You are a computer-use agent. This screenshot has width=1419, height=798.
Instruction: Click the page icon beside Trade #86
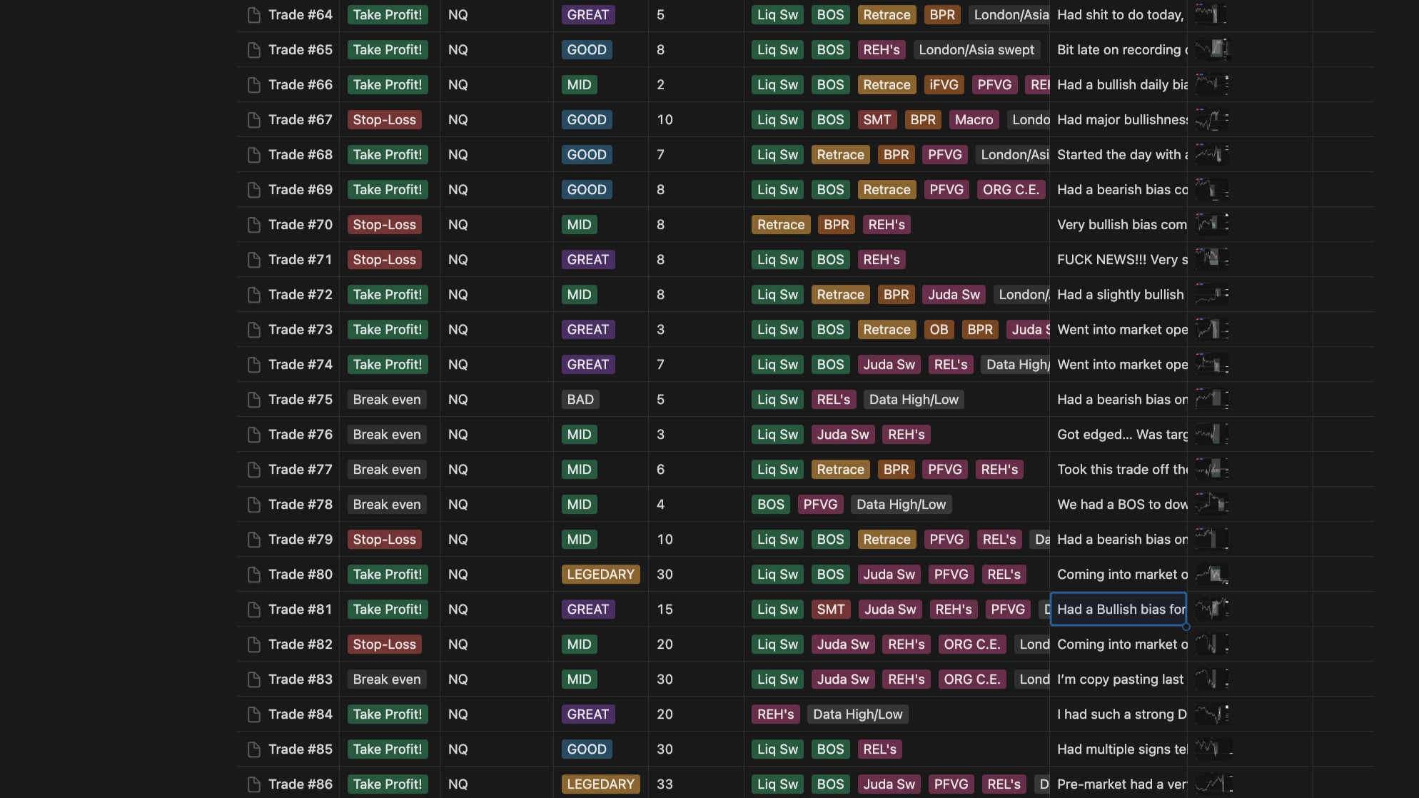253,784
